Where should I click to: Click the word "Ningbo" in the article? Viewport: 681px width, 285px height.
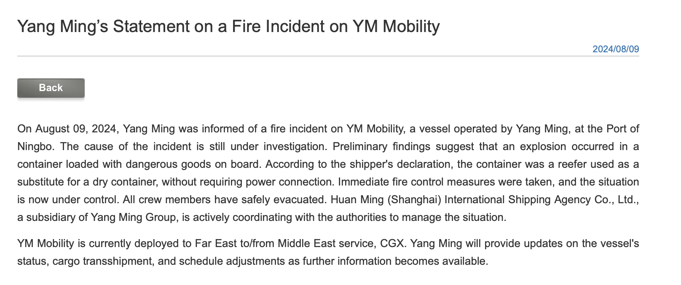35,147
